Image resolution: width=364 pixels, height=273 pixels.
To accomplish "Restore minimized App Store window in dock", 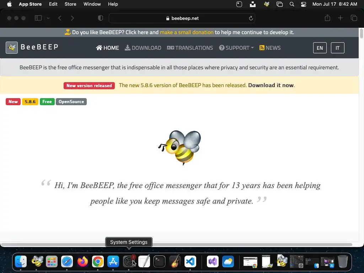I will tap(327, 262).
